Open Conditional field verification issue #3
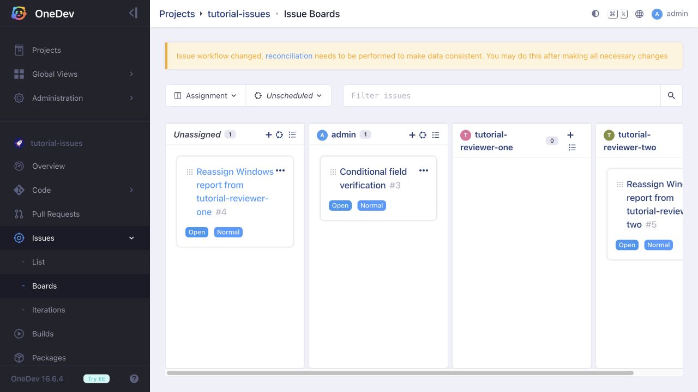The image size is (698, 392). point(373,178)
